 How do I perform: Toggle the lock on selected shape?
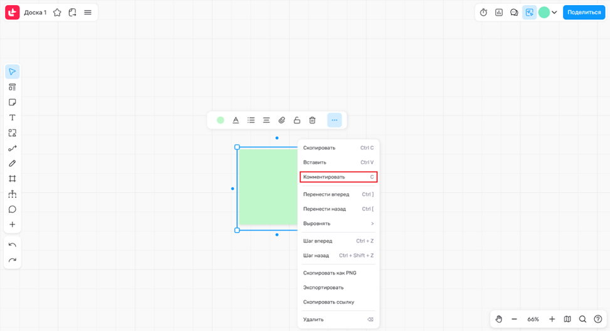pos(297,120)
